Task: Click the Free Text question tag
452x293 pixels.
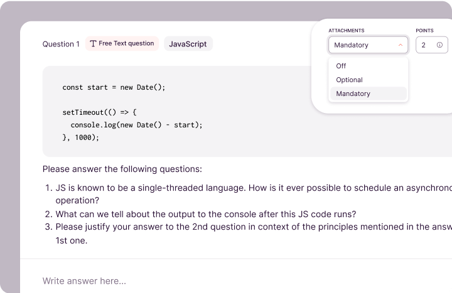Action: pos(122,44)
